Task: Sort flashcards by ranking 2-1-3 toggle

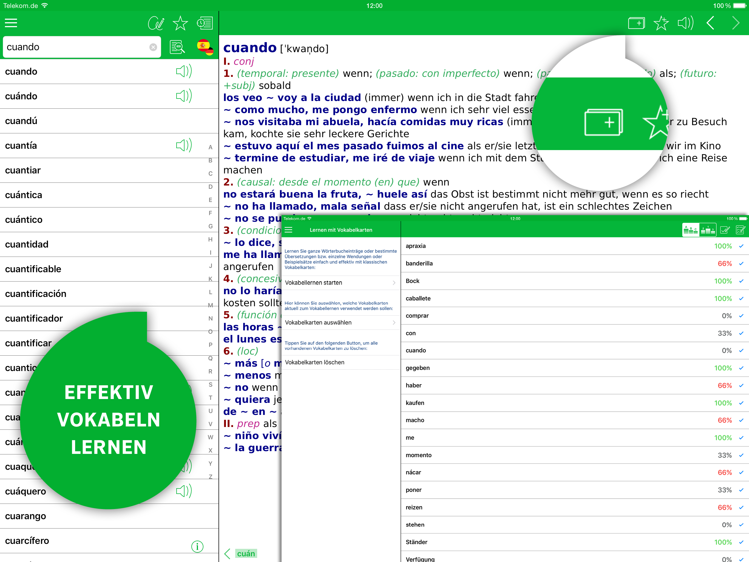Action: click(x=708, y=230)
